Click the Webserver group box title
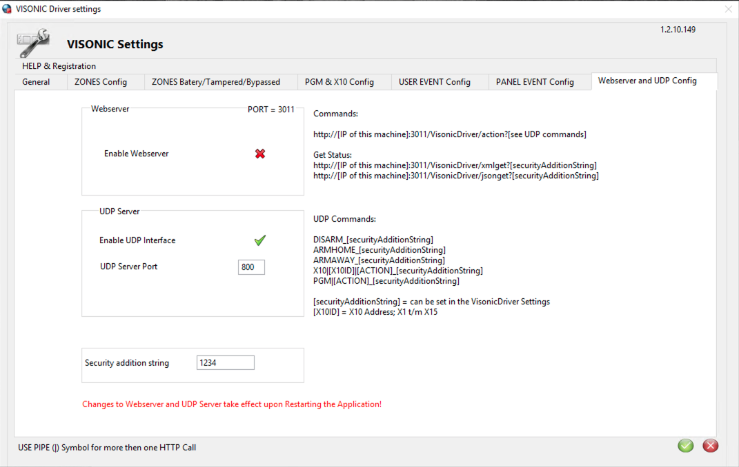The image size is (739, 467). coord(110,109)
